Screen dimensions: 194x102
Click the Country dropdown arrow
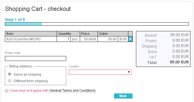click(x=129, y=72)
